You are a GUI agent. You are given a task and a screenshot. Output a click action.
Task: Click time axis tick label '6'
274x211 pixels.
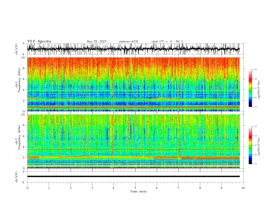[x=157, y=188]
